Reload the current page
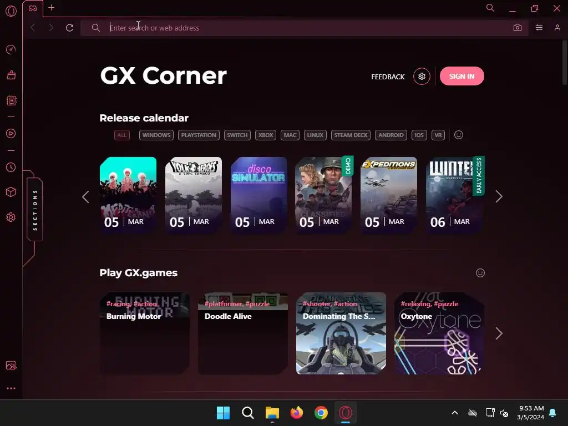This screenshot has height=426, width=568. pos(69,28)
